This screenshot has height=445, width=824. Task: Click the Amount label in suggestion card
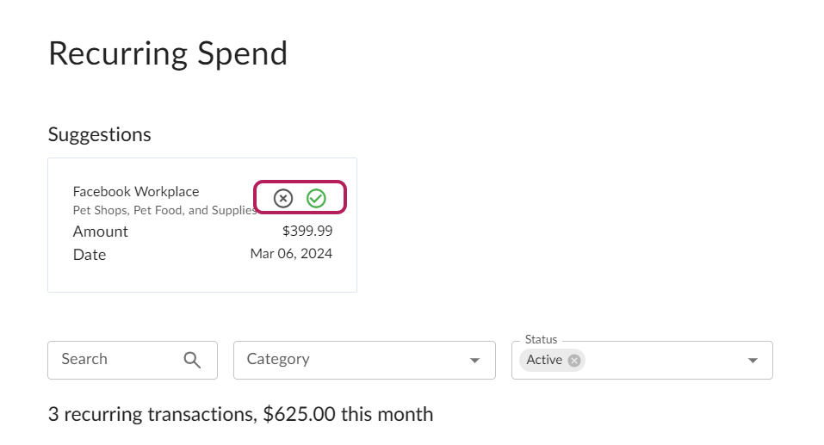pyautogui.click(x=100, y=232)
